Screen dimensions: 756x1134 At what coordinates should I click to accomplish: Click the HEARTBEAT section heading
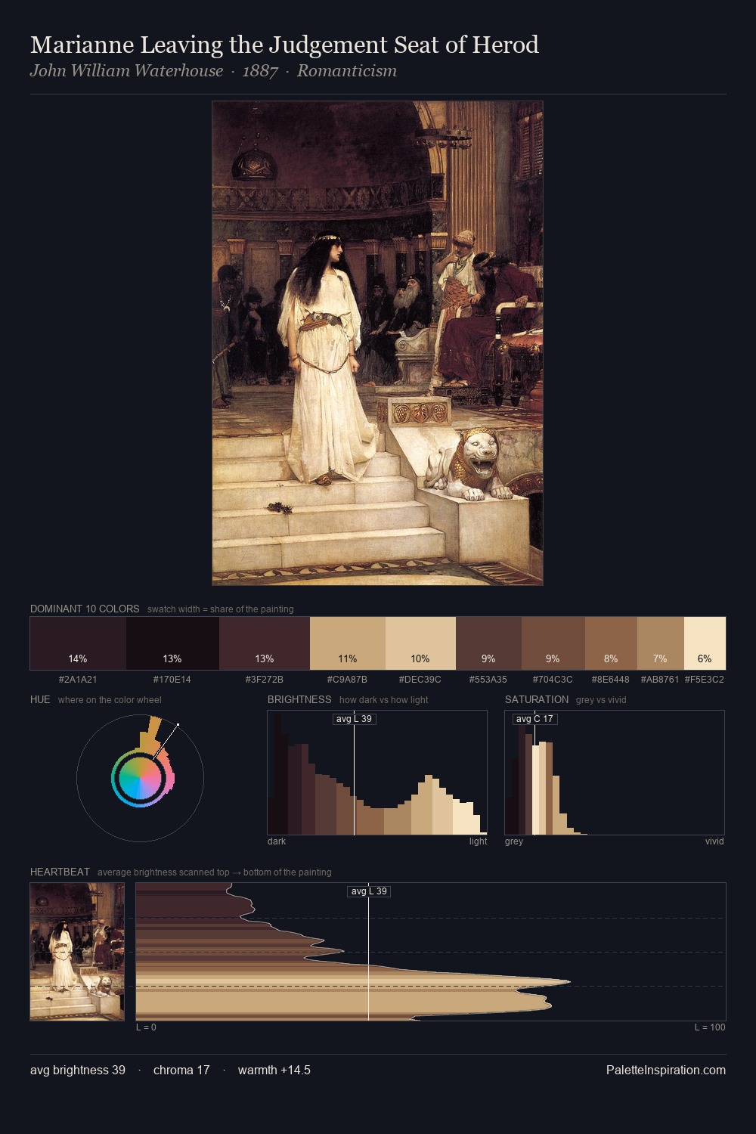coord(60,872)
